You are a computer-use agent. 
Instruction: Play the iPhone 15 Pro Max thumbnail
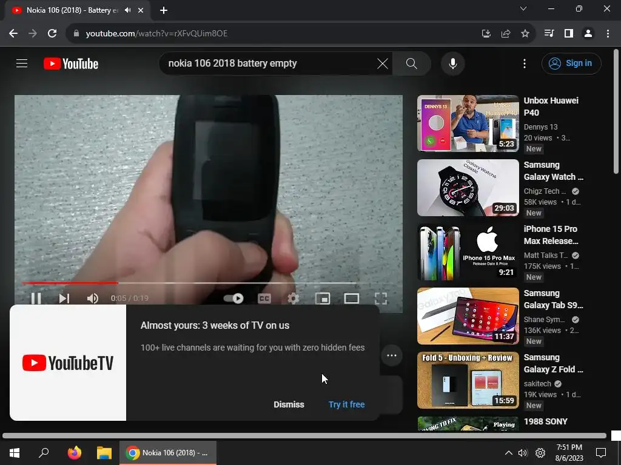pos(468,251)
